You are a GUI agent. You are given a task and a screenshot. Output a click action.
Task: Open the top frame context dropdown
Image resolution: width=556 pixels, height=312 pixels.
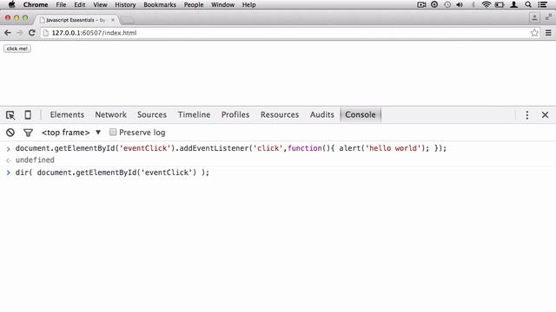pos(71,133)
